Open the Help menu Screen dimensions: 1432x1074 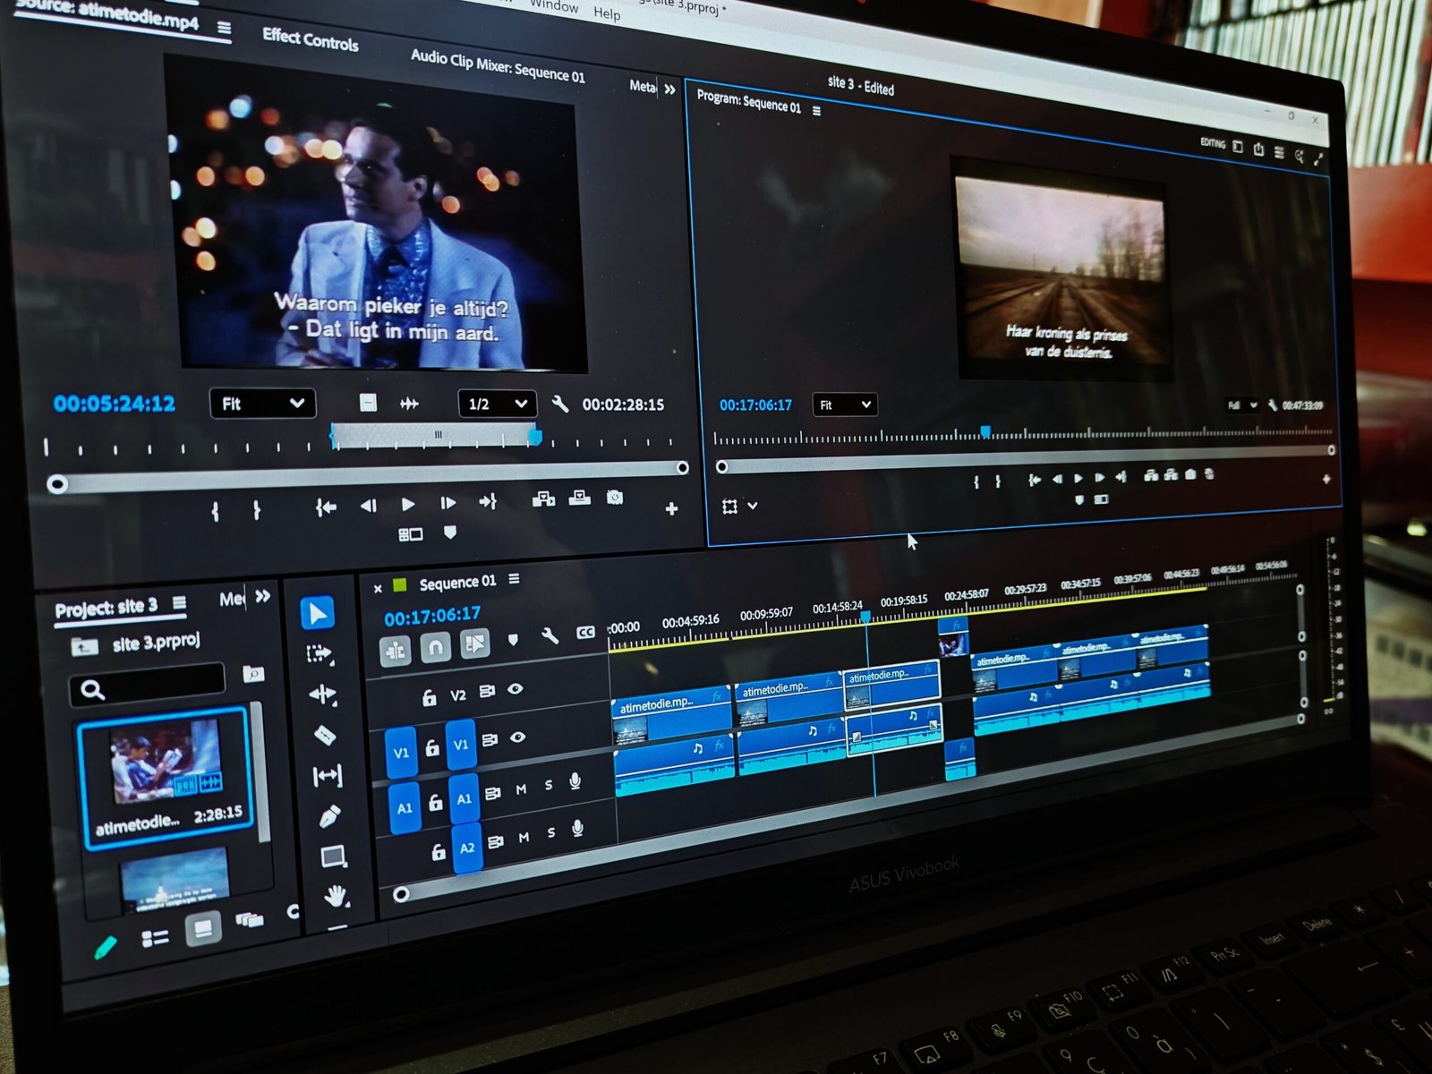tap(606, 13)
